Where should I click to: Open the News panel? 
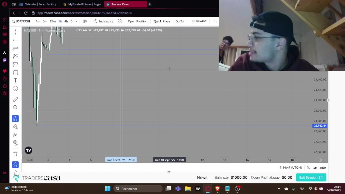point(202,178)
